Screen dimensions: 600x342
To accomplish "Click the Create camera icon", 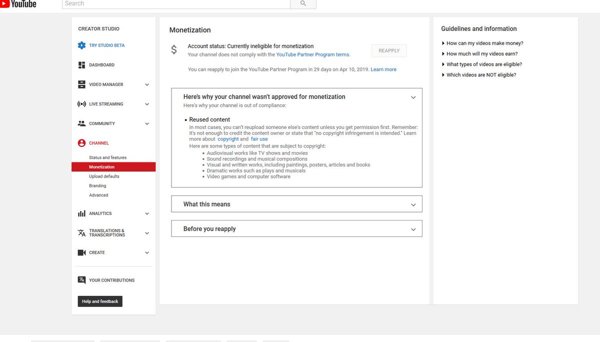I will [81, 252].
